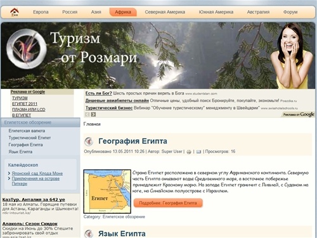Open the Южная Америка menu item

tap(216, 12)
